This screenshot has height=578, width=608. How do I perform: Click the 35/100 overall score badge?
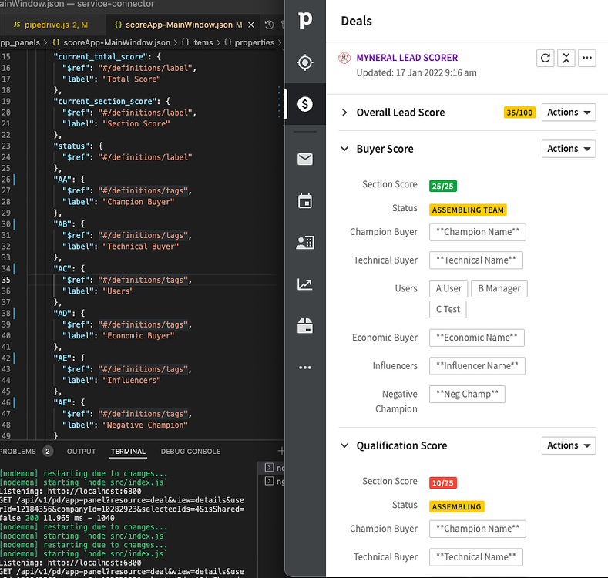point(519,113)
